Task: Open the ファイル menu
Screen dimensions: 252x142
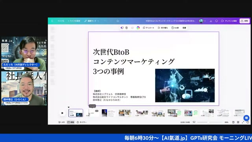Action: 61,21
